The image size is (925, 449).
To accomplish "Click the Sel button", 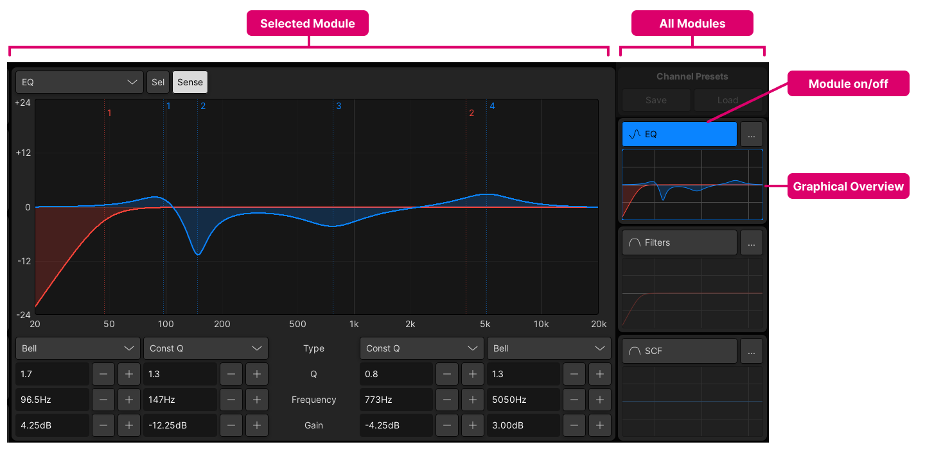I will point(157,82).
